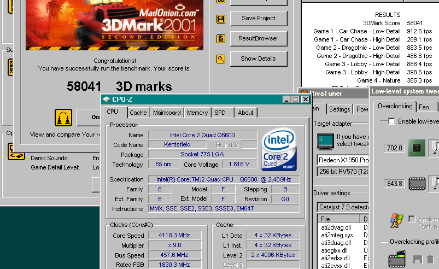This screenshot has height=269, width=439.
Task: Select ati2dvag.dll in the driver file list
Action: point(336,227)
